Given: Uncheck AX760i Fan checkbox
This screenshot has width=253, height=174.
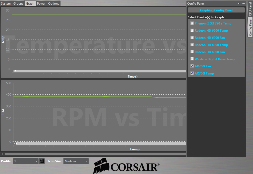Looking at the screenshot, I should tap(192, 66).
